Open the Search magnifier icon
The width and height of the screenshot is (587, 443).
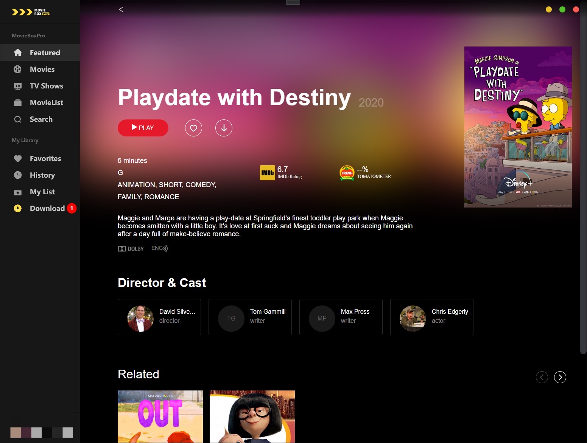tap(18, 119)
